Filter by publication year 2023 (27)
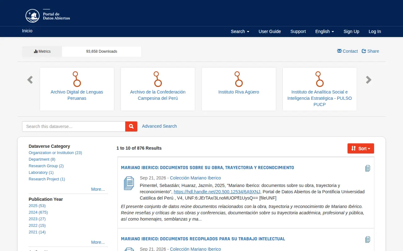The height and width of the screenshot is (251, 403). (37, 219)
